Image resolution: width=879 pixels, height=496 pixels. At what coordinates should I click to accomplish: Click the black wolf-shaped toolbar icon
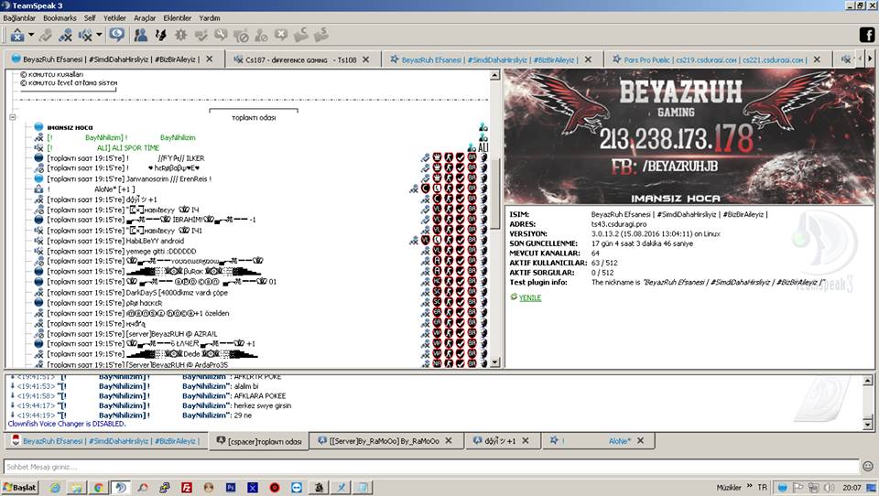coord(161,36)
